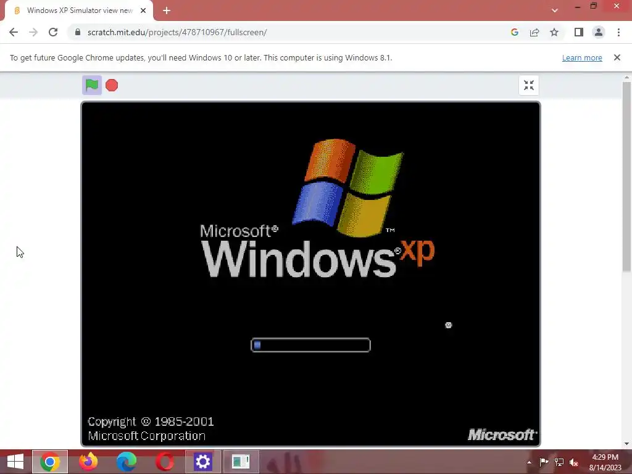Viewport: 632px width, 474px height.
Task: Open a new browser tab
Action: click(167, 10)
